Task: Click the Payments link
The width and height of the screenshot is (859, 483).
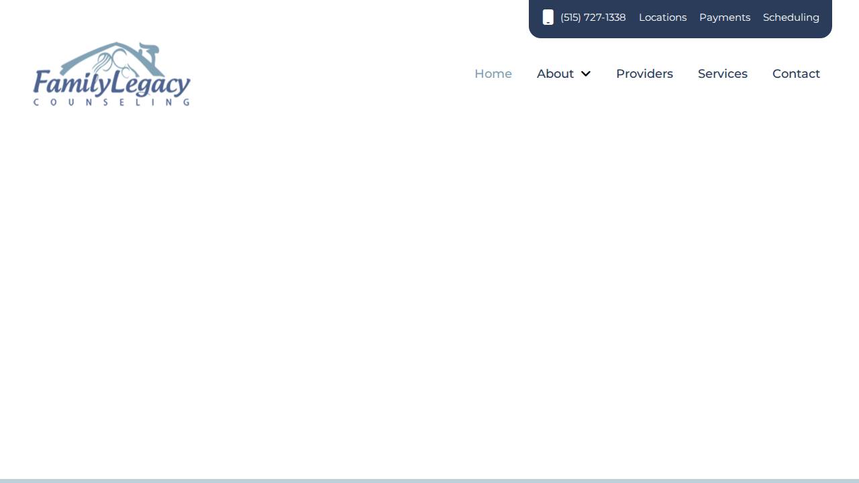Action: pyautogui.click(x=725, y=17)
